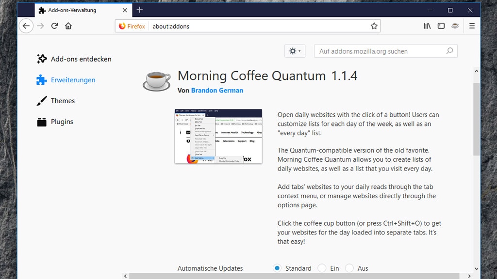Click the large Morning Coffee cup icon
The width and height of the screenshot is (497, 279).
[157, 81]
